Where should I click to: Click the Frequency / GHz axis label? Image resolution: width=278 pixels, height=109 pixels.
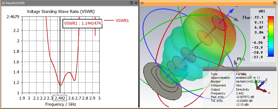[x=61, y=104]
